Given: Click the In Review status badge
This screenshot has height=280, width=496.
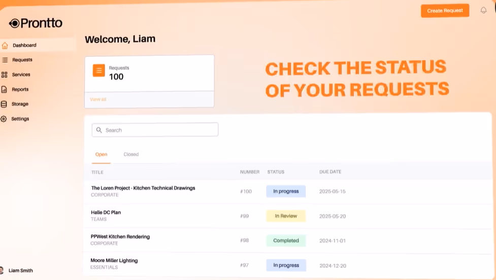Looking at the screenshot, I should [286, 216].
